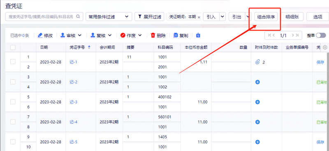Click the 日期 column header
This screenshot has height=151, width=329.
coord(44,47)
